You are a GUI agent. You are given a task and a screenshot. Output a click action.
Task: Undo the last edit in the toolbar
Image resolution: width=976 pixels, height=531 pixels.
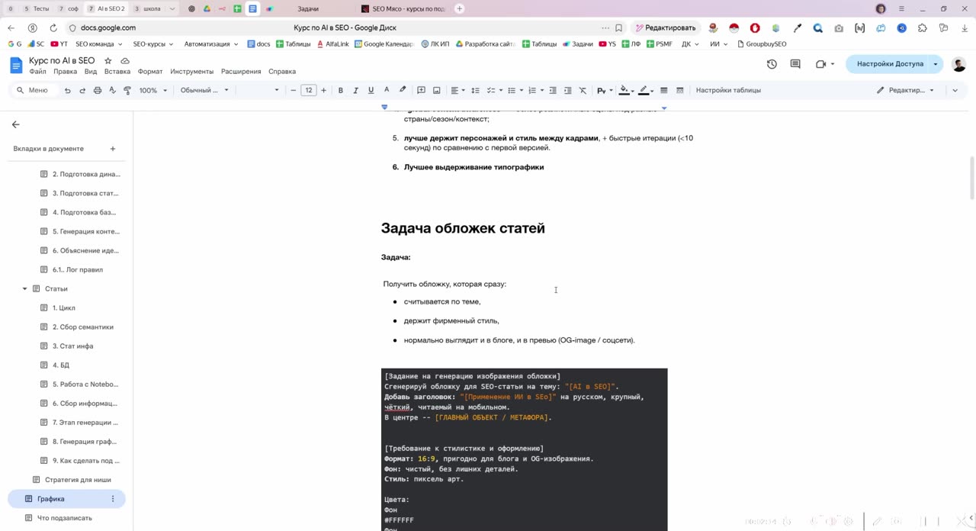[x=68, y=90]
